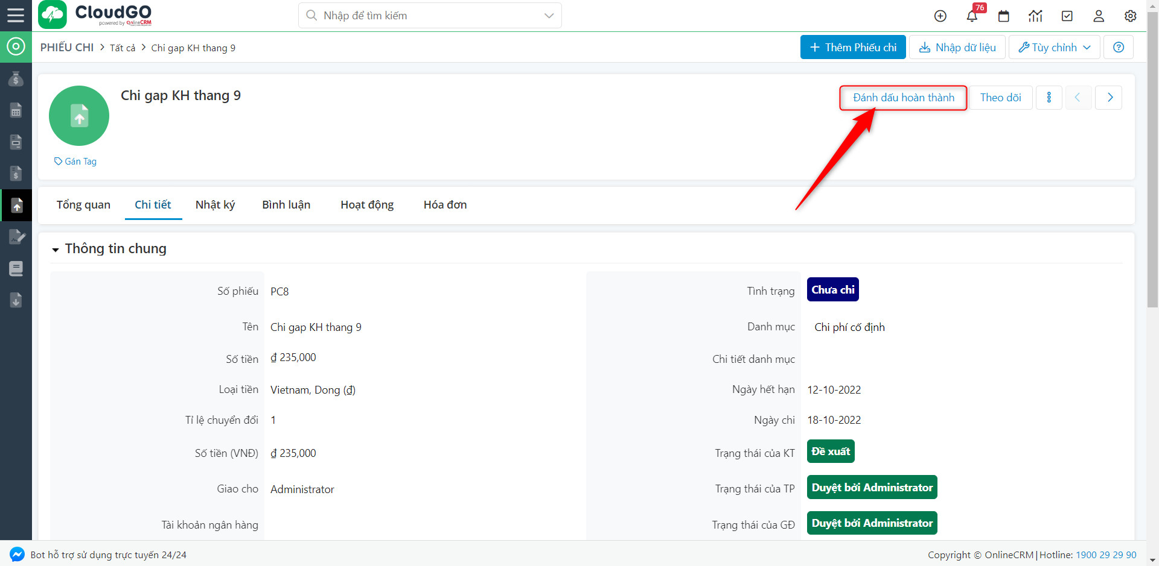Open the search category dropdown arrow

pos(548,15)
